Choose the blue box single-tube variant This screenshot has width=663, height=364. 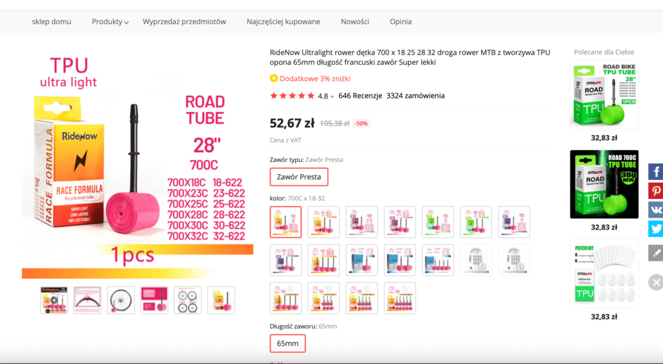point(362,260)
